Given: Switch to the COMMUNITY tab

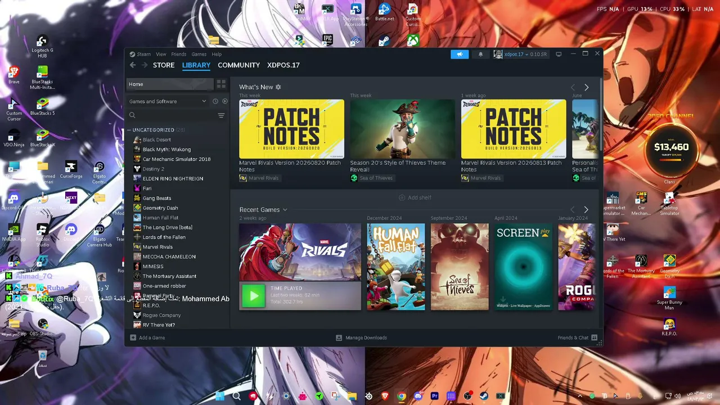Looking at the screenshot, I should (x=239, y=65).
